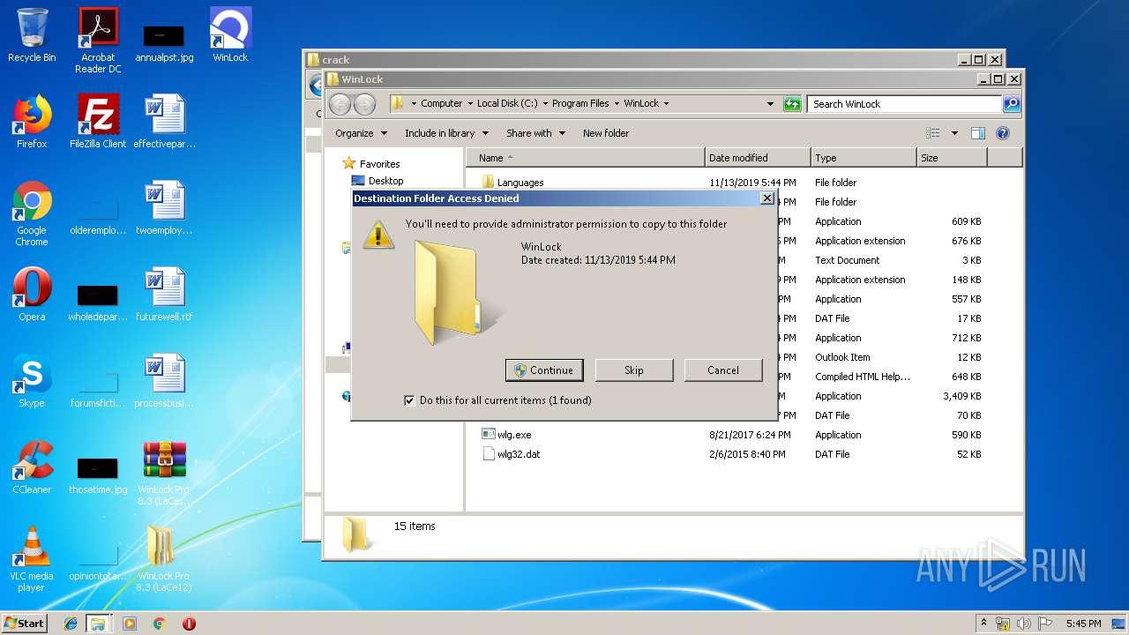Select Favorites in the navigation pane
Screen dimensions: 1129x635
pos(379,164)
